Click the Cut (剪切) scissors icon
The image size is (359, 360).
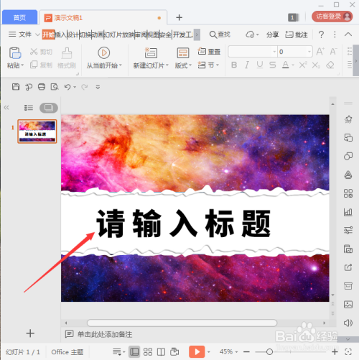coord(34,52)
